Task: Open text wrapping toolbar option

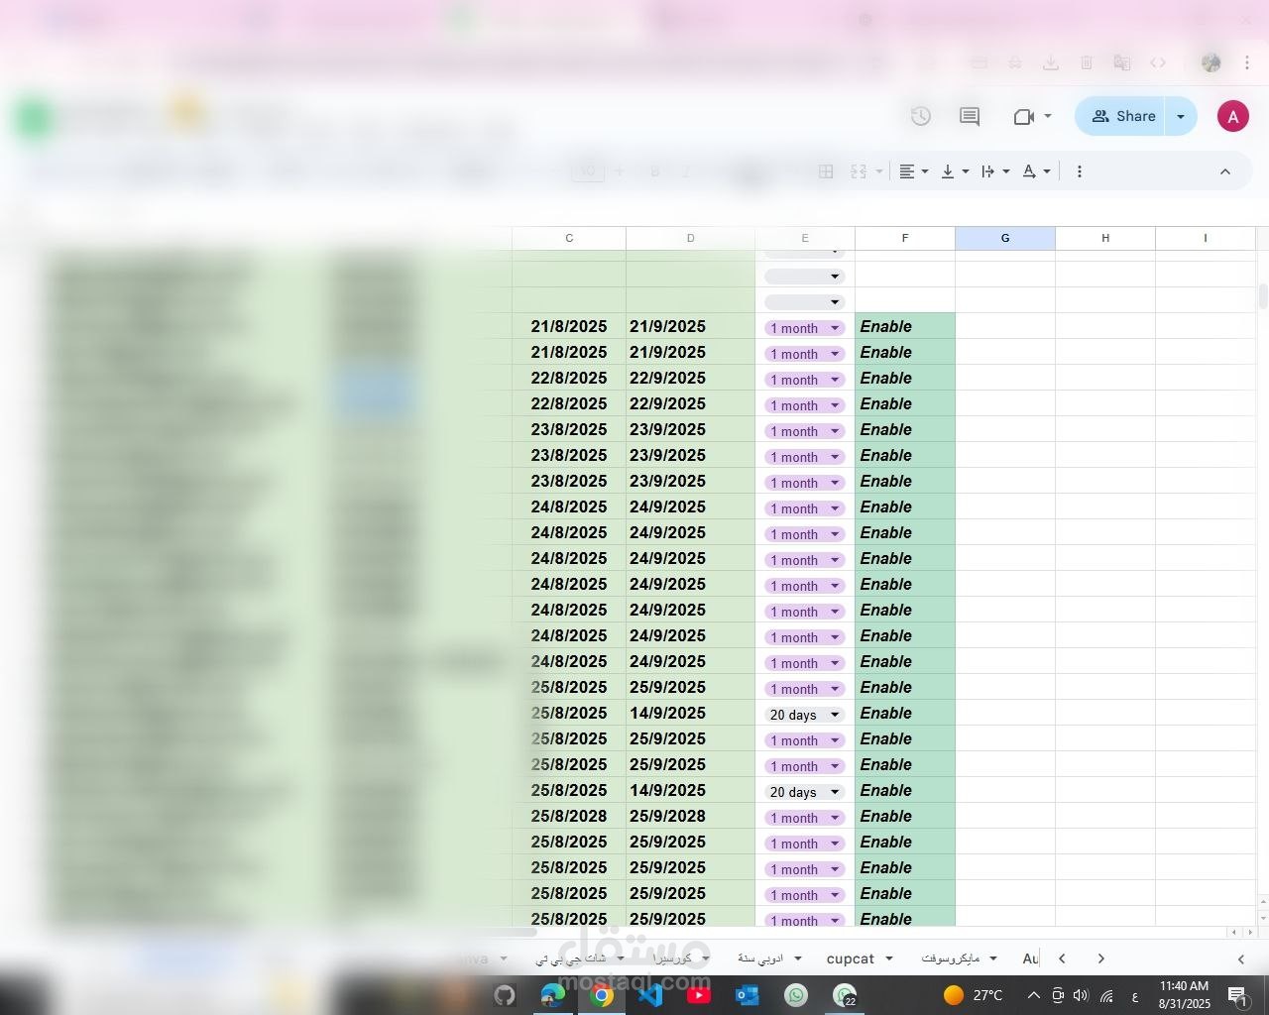Action: (x=994, y=171)
